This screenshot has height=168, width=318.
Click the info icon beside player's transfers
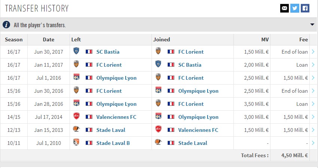pos(6,25)
